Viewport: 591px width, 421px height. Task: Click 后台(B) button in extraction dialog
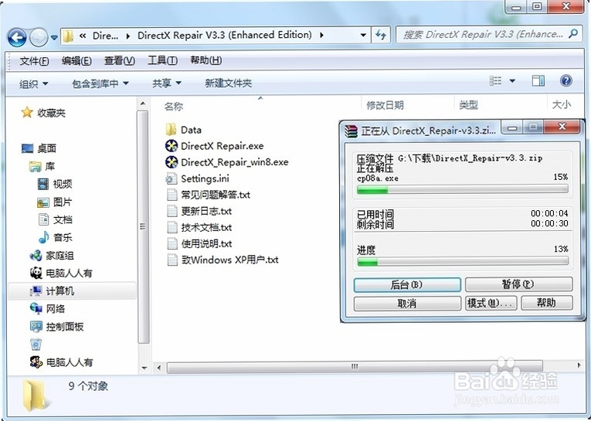click(x=407, y=284)
